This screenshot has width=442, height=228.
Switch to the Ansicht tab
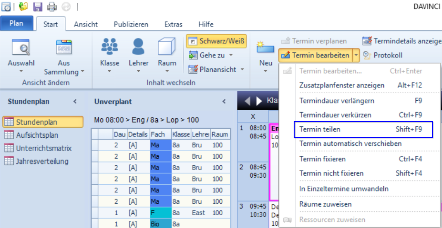[86, 24]
